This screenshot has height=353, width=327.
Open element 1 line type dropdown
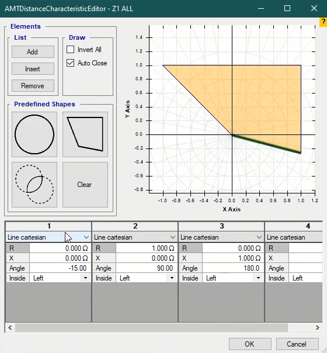coord(86,237)
